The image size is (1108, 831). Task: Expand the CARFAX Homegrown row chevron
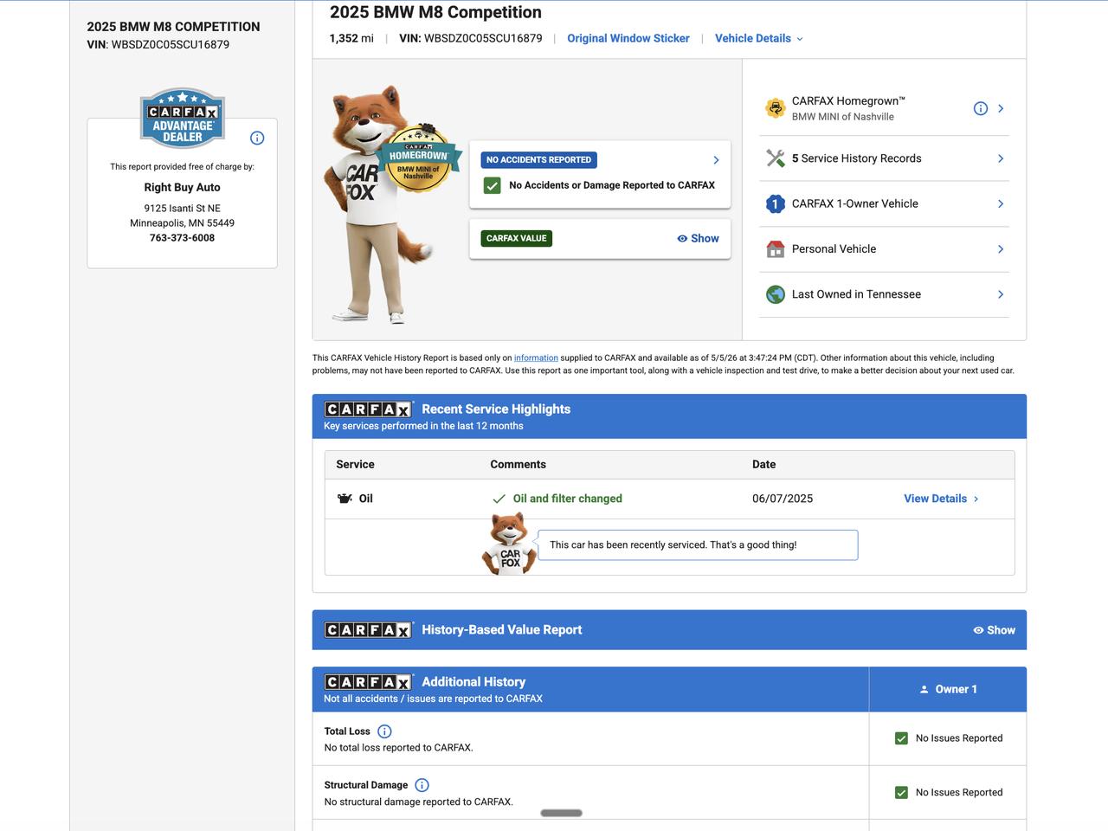pos(1001,108)
